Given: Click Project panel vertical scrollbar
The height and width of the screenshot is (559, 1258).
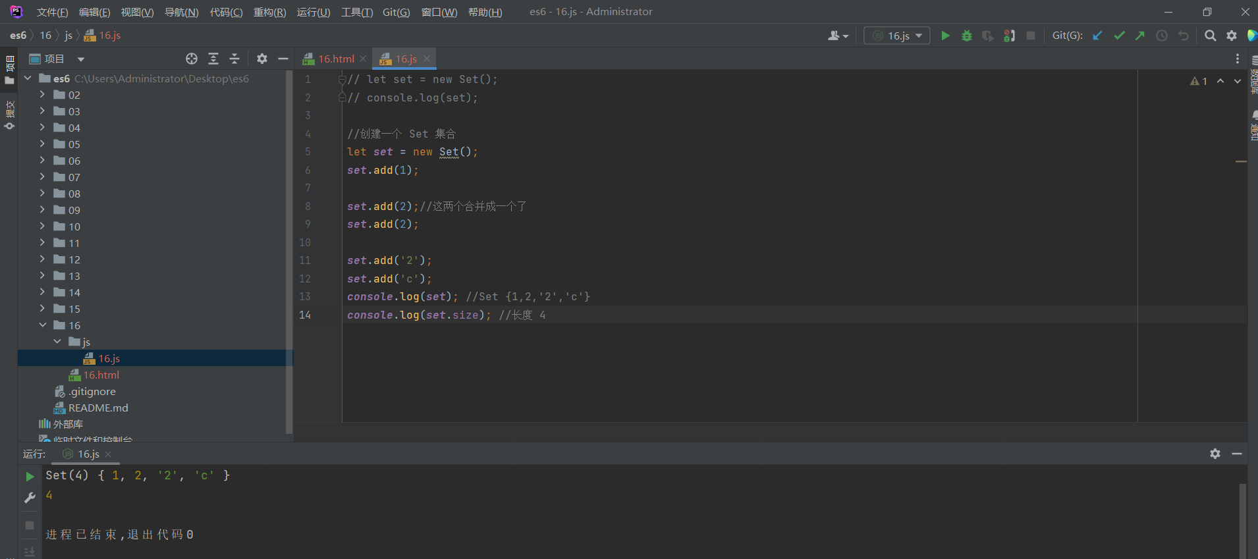Looking at the screenshot, I should point(289,252).
